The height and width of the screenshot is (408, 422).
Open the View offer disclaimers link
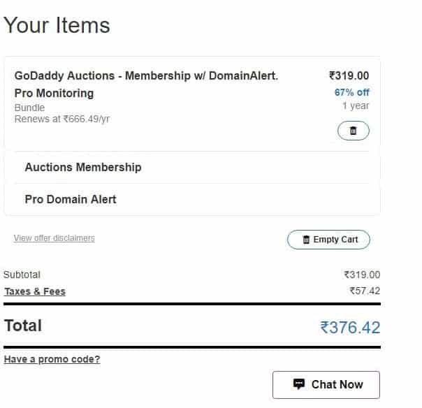[54, 238]
